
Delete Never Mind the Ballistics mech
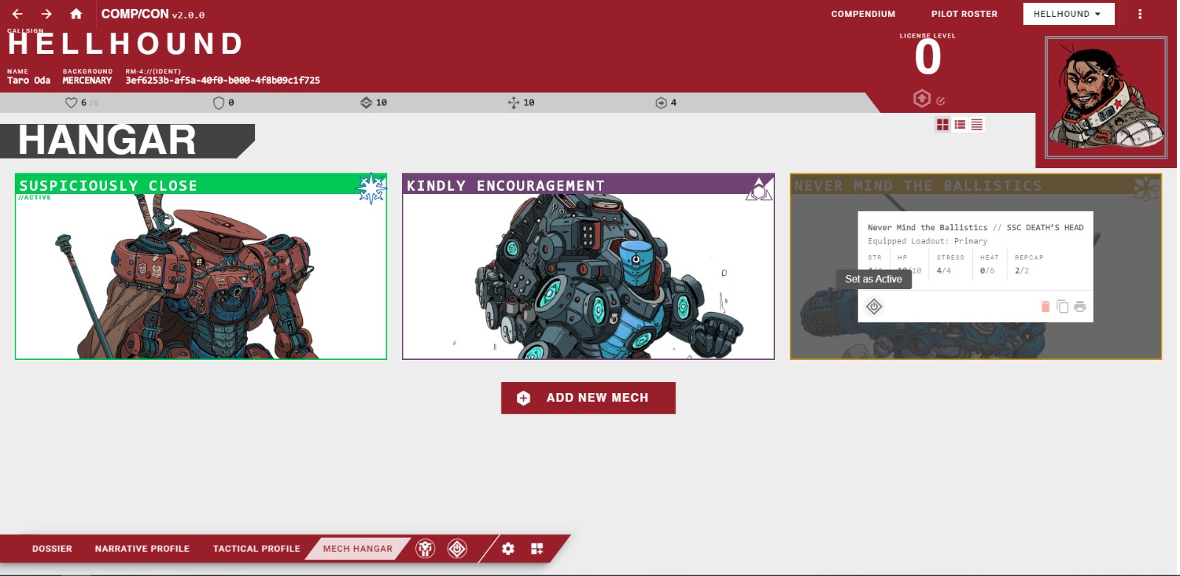tap(1045, 306)
